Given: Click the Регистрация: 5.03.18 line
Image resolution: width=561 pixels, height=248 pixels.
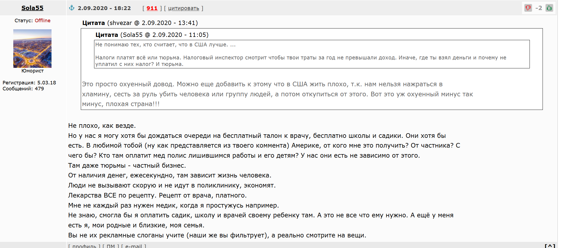Looking at the screenshot, I should tap(29, 83).
